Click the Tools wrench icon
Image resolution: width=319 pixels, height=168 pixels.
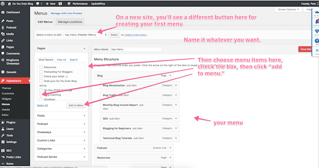click(x=3, y=135)
